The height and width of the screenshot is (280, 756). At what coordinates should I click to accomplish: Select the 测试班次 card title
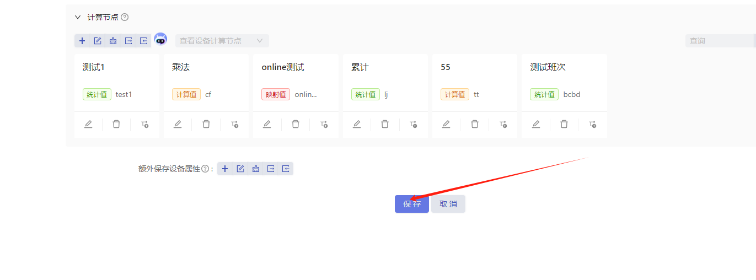pos(548,67)
